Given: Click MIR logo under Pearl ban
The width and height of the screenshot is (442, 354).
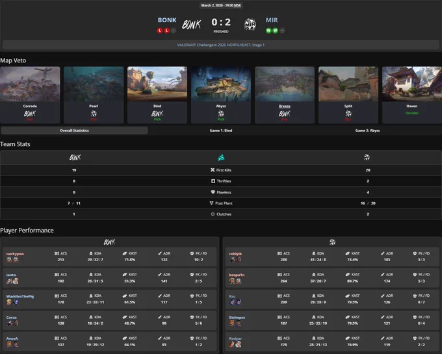Looking at the screenshot, I should coord(94,114).
